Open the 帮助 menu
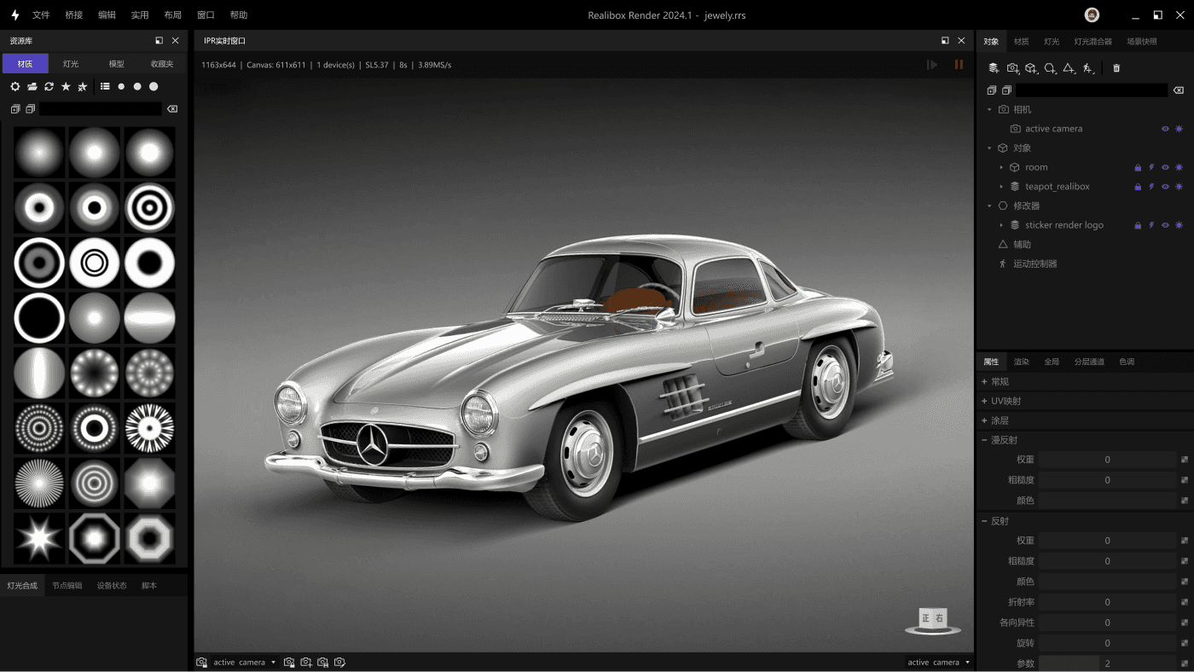1194x672 pixels. 239,15
